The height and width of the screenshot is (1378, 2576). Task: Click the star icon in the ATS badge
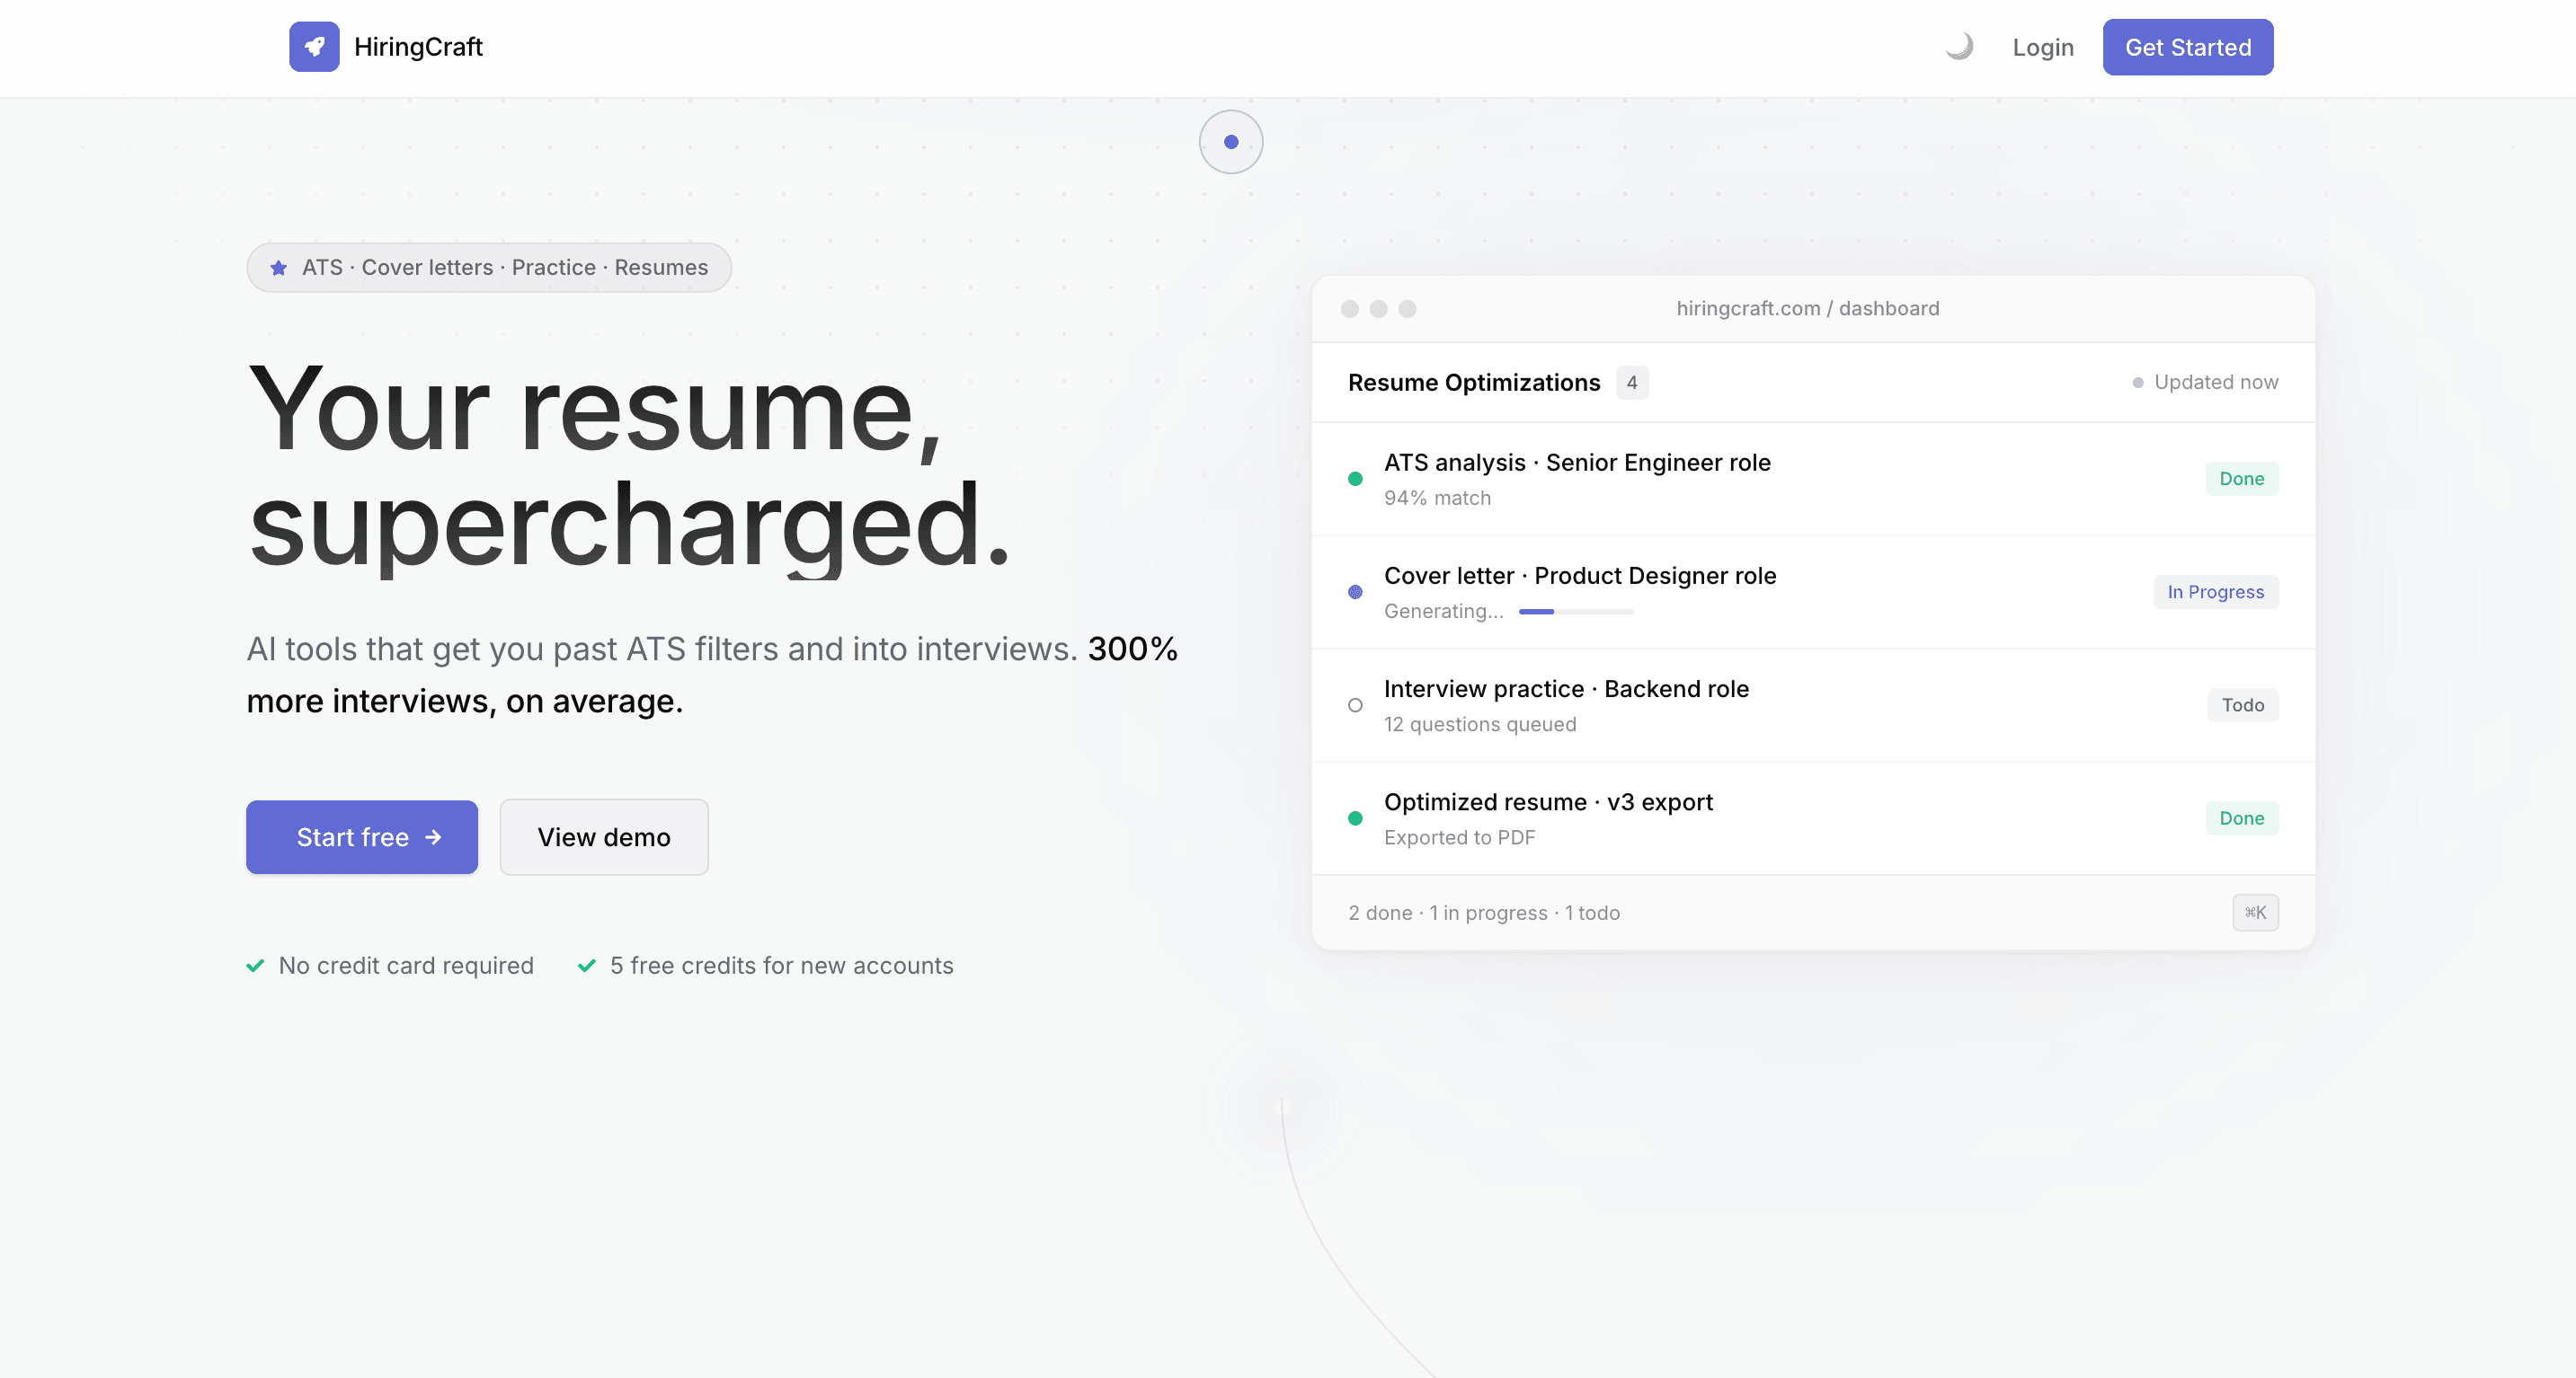[279, 268]
